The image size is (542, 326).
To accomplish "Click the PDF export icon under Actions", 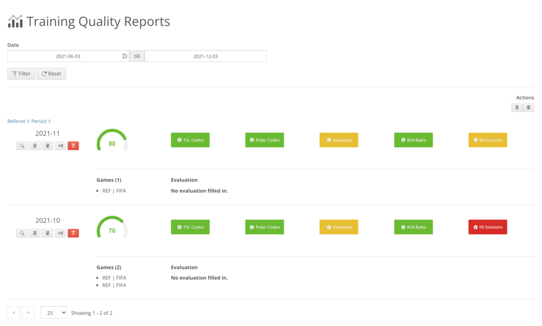I will pyautogui.click(x=517, y=107).
